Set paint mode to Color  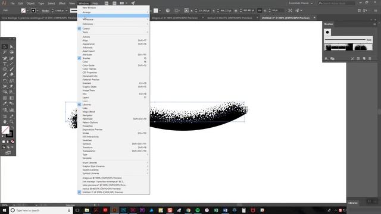tap(4, 141)
